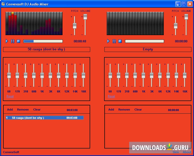Image resolution: width=194 pixels, height=156 pixels.
Task: Pause the right deck
Action: coord(114,41)
